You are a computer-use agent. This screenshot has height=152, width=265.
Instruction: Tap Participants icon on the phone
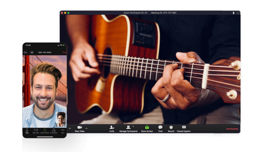click(x=54, y=130)
